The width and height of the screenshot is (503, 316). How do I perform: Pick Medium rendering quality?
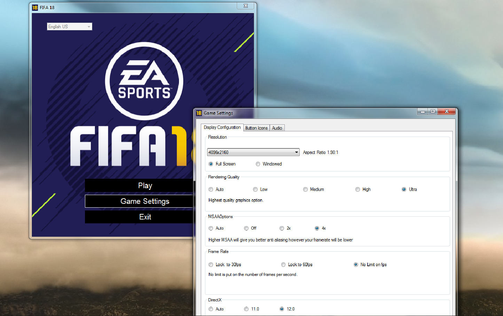[305, 190]
